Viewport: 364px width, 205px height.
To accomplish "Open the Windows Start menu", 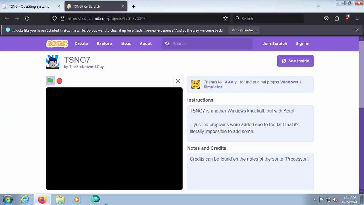I will [8, 199].
